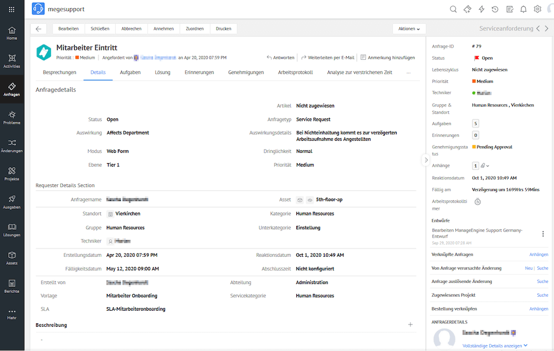The image size is (554, 351).
Task: Open the Erinnerungen count box showing 0
Action: pos(475,135)
